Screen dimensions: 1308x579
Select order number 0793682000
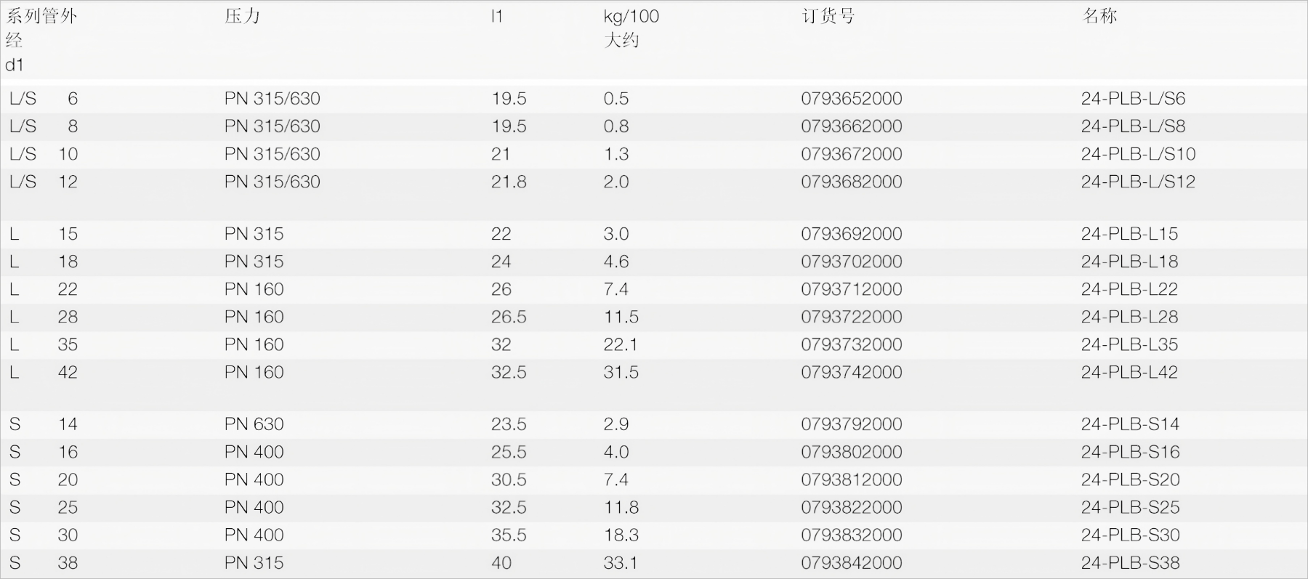[851, 182]
